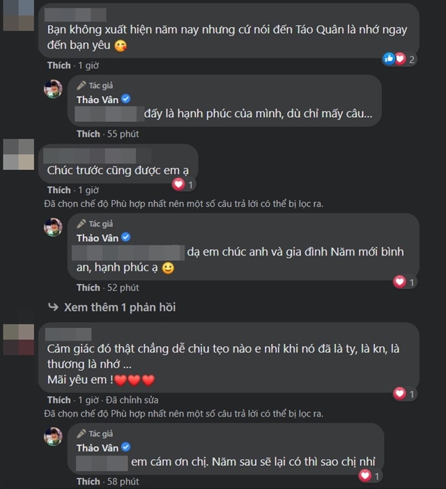Expand 'Xem thêm 1 phản hồi' replies
Image resolution: width=446 pixels, height=489 pixels.
click(x=120, y=307)
